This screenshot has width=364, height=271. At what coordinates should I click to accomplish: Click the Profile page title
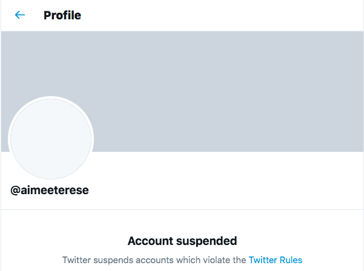(62, 15)
